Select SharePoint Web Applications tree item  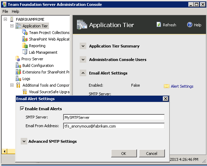pos(49,39)
